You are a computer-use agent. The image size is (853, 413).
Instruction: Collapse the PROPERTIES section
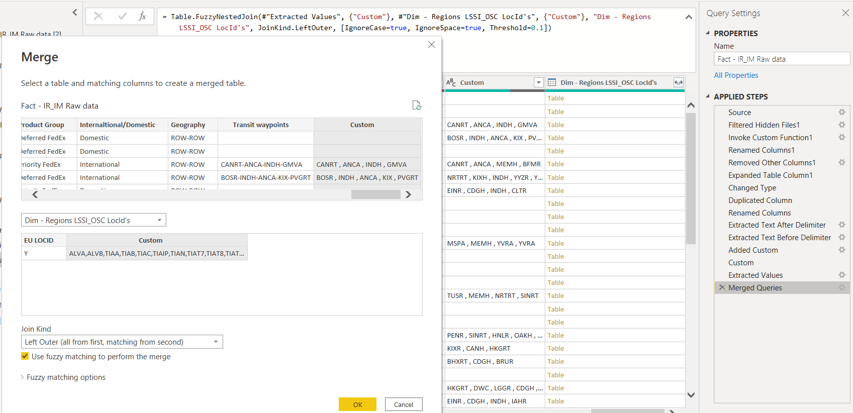coord(708,33)
